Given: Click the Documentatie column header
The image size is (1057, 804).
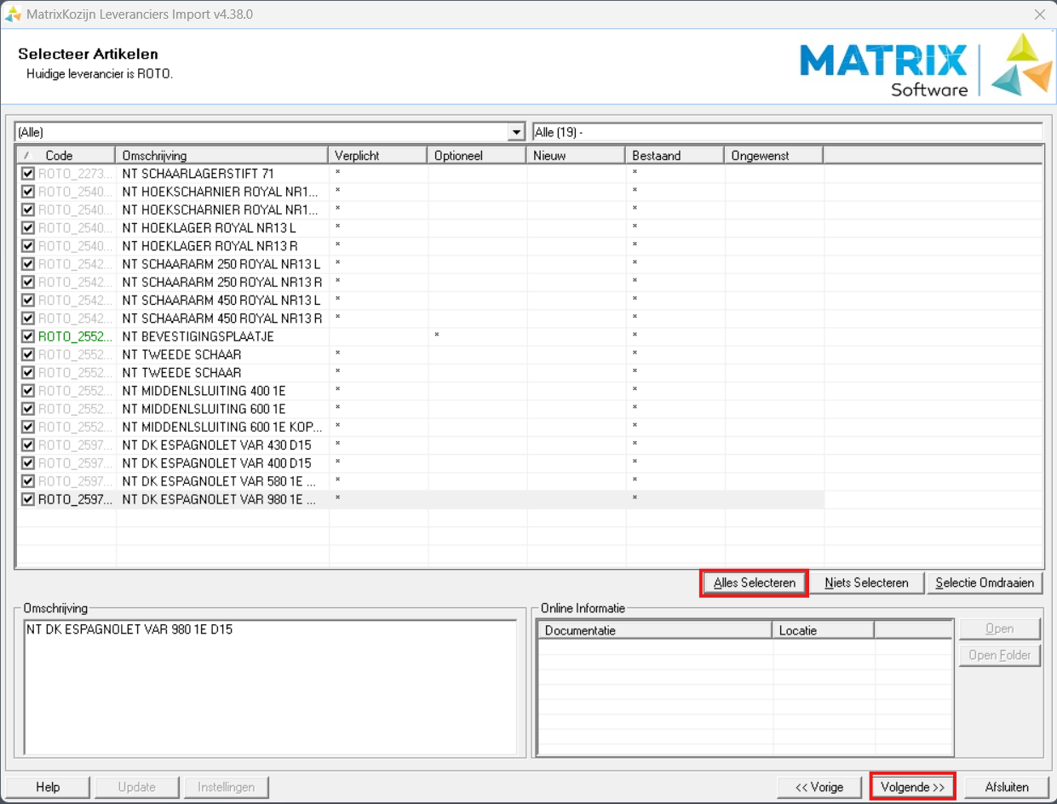Looking at the screenshot, I should tap(656, 630).
